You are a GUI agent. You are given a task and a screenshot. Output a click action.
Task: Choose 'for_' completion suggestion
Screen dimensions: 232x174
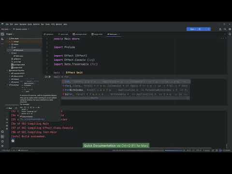pos(126,86)
